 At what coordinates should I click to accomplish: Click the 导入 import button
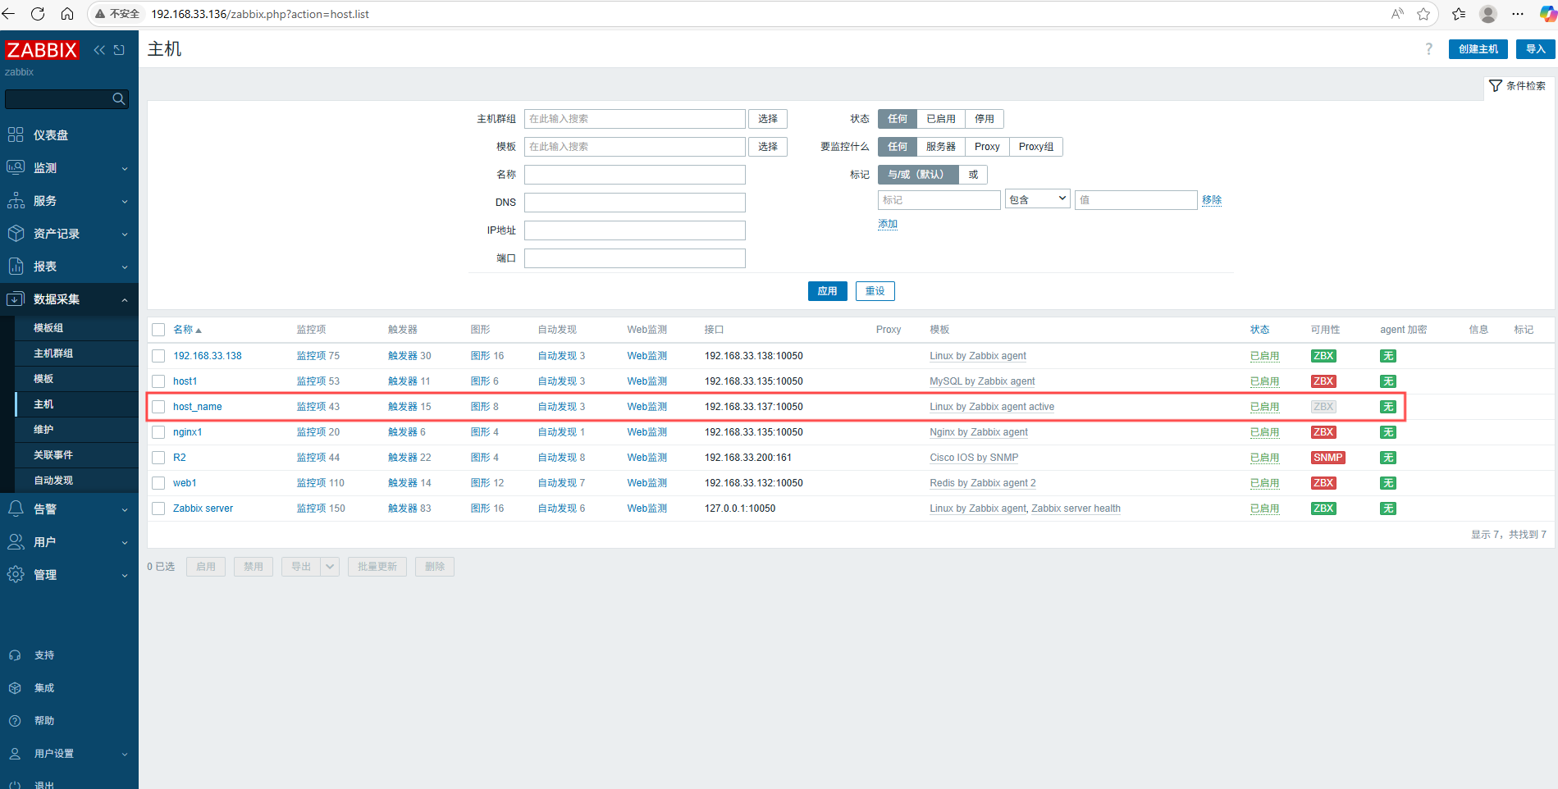1535,49
